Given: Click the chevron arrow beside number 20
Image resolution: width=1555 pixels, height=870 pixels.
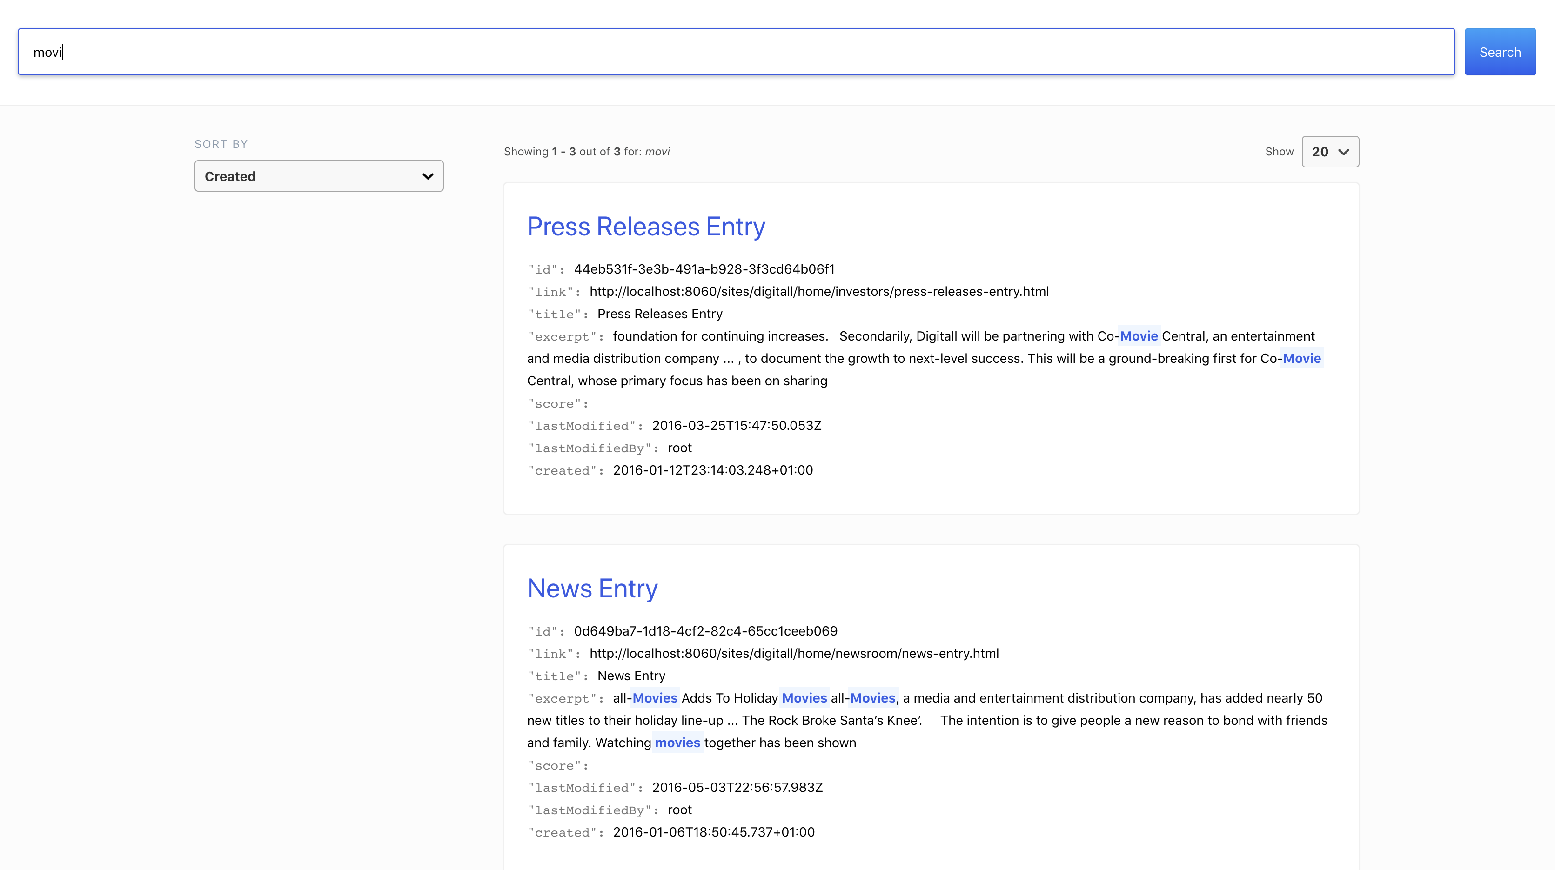Looking at the screenshot, I should [1344, 152].
